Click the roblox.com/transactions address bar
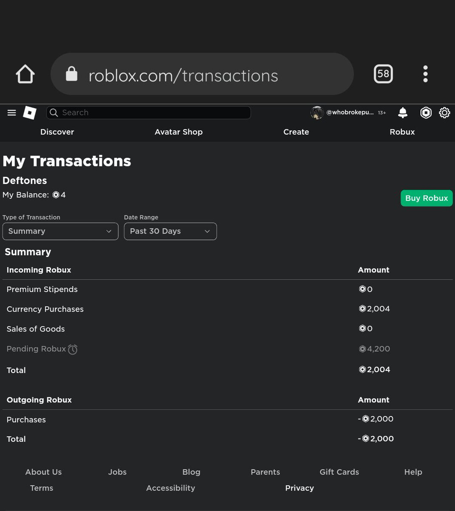455x511 pixels. tap(202, 74)
